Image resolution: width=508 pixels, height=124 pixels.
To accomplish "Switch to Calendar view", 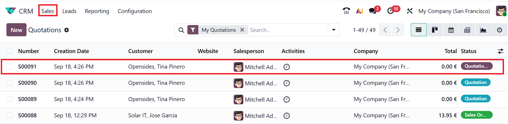I will [451, 30].
